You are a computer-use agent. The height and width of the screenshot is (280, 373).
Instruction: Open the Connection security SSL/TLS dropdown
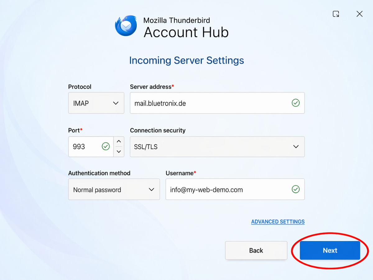click(x=217, y=147)
